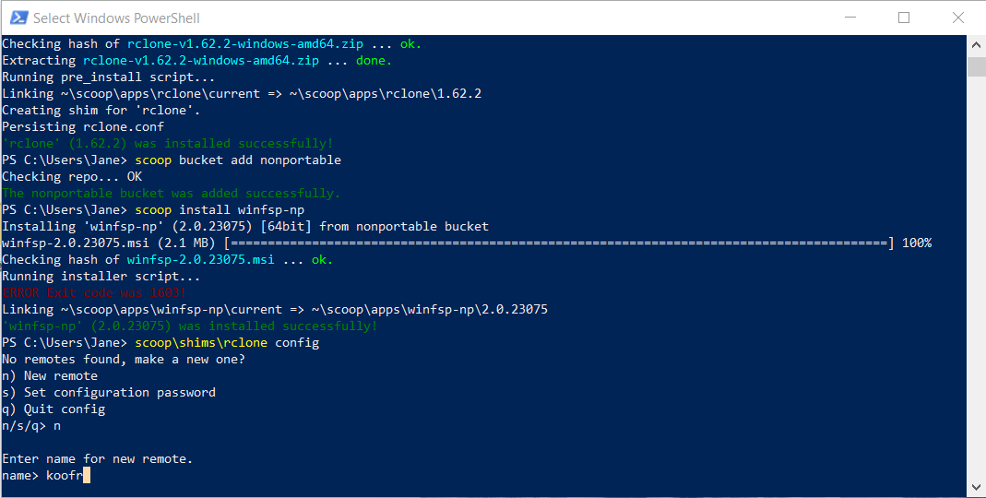Click the 'scoop\shims\rclone config' command
This screenshot has width=986, height=498.
pyautogui.click(x=227, y=343)
